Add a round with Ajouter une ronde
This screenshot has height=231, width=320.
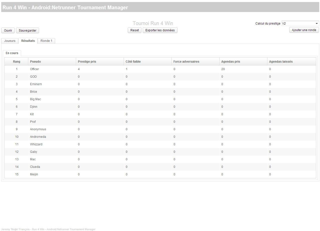(x=304, y=30)
